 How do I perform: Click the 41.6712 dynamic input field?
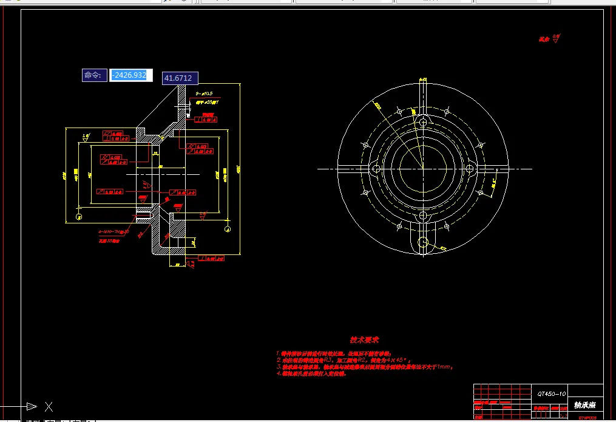[x=180, y=78]
